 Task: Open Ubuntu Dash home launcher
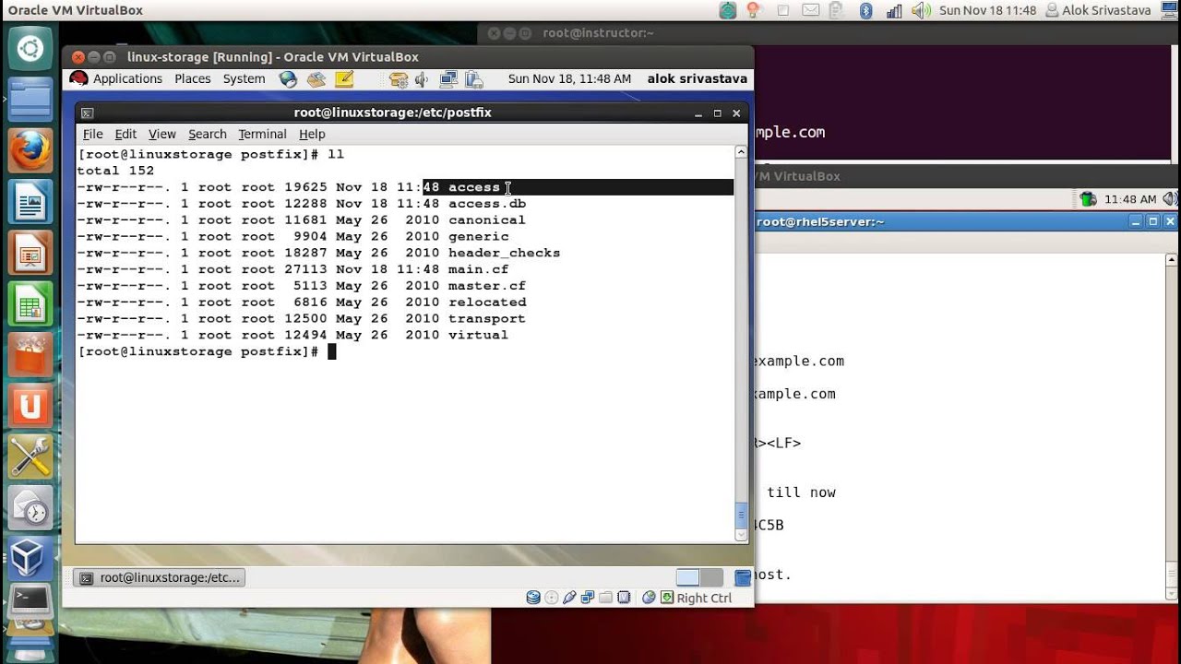(x=30, y=48)
